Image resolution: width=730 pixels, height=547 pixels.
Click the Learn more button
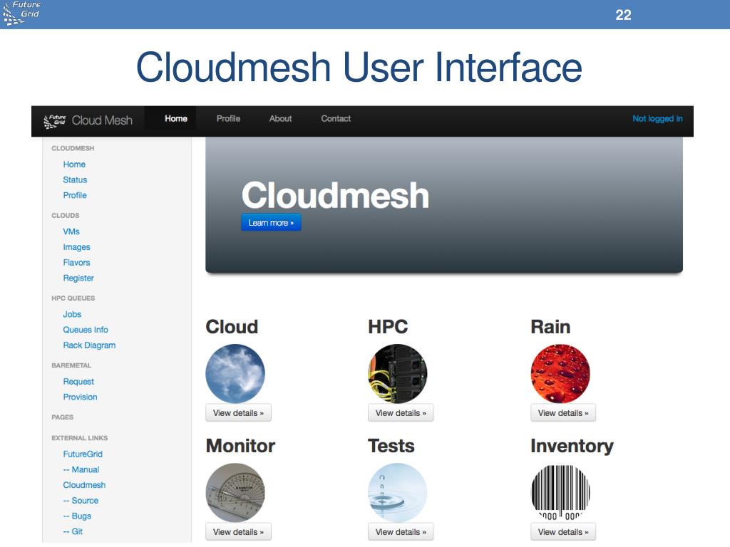(271, 222)
